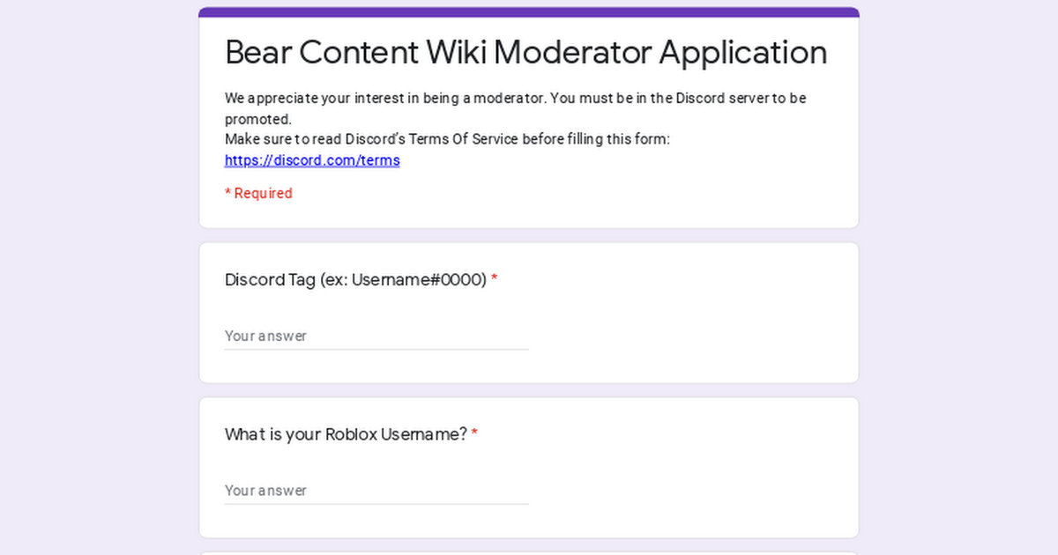Viewport: 1058px width, 555px height.
Task: Focus the Roblox Username answer field
Action: click(376, 490)
